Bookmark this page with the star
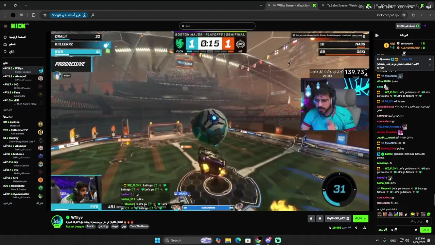This screenshot has height=245, width=435. 45,15
